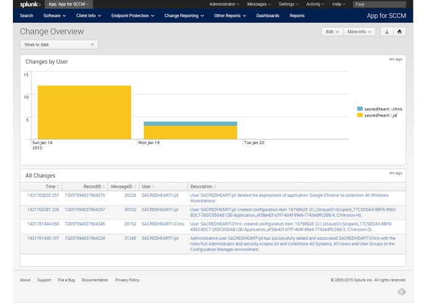Click time value 1421702387.230

point(43,210)
